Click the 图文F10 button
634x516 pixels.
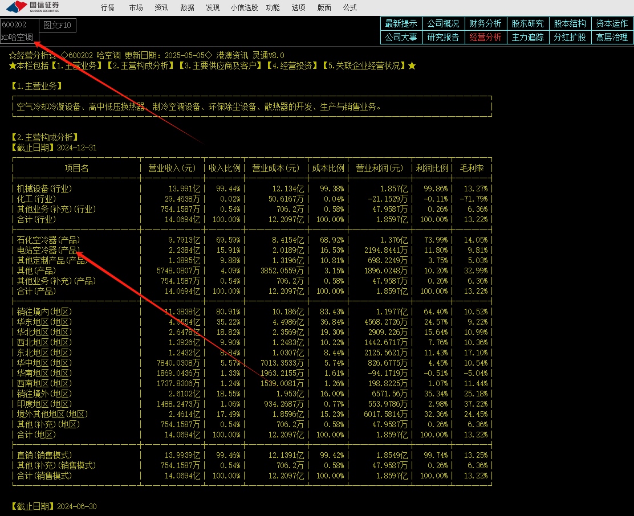[58, 25]
